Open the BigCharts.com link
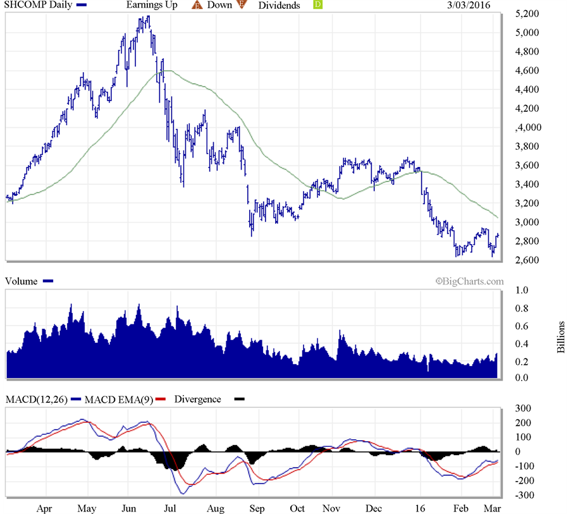 469,281
